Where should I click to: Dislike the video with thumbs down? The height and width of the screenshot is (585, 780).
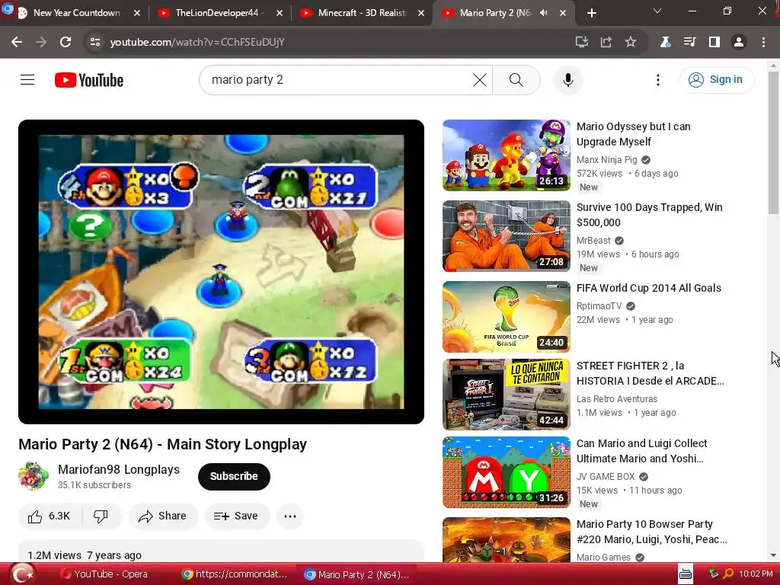(101, 516)
